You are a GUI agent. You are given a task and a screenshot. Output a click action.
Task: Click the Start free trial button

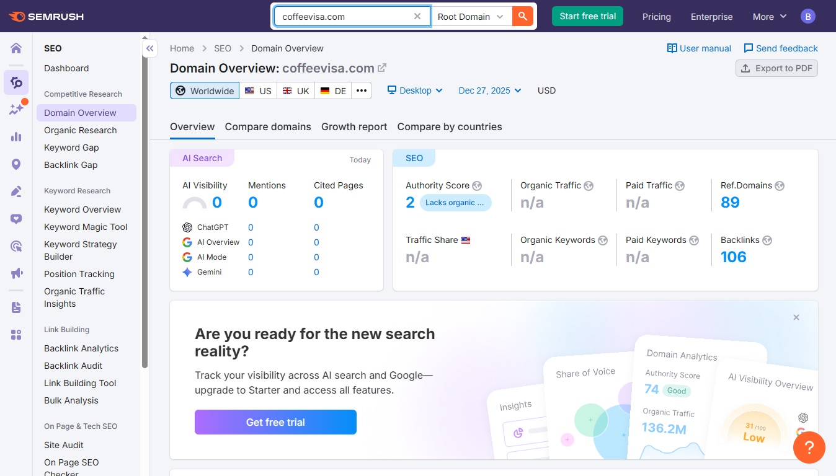point(587,17)
